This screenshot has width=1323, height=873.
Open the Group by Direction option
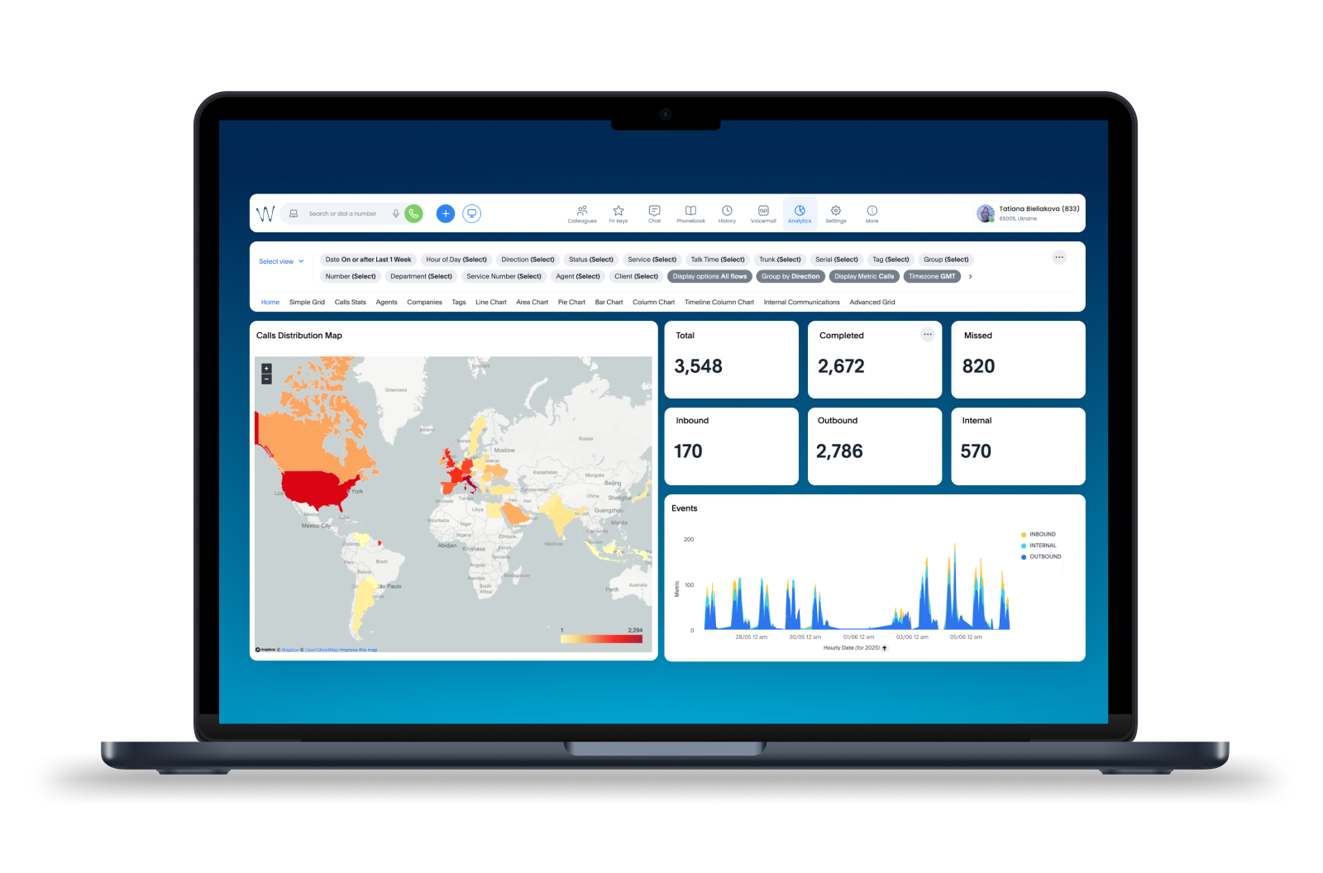click(x=790, y=277)
